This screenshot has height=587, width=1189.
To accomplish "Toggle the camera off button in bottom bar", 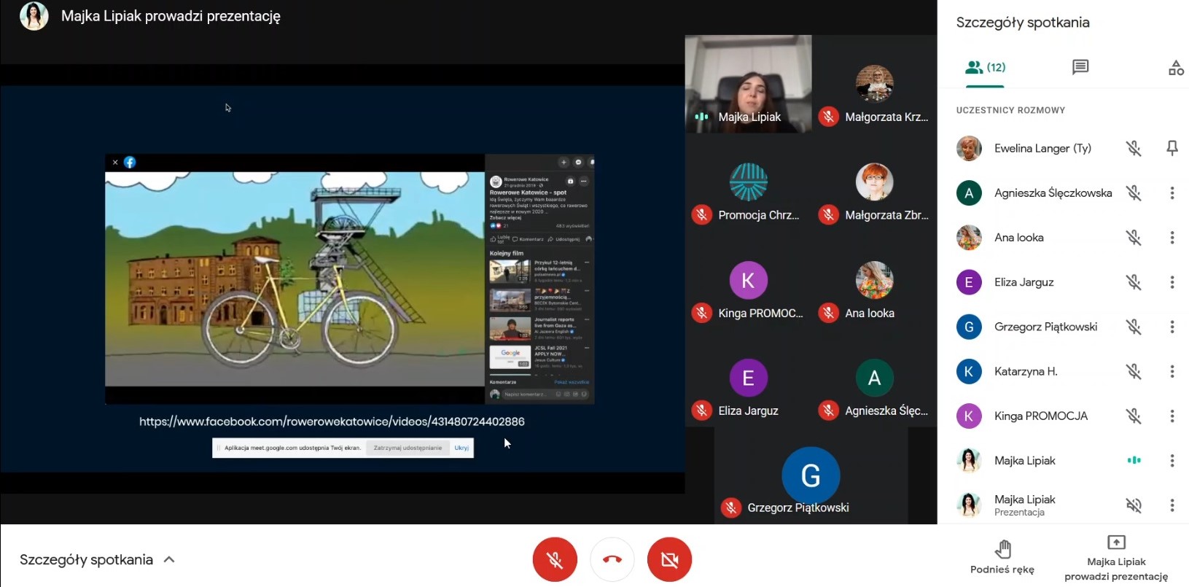I will pyautogui.click(x=669, y=559).
